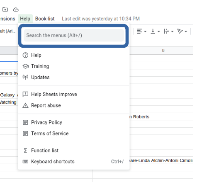Screen dimensions: 197x182
Task: Click the question mark Help icon
Action: [x=25, y=55]
